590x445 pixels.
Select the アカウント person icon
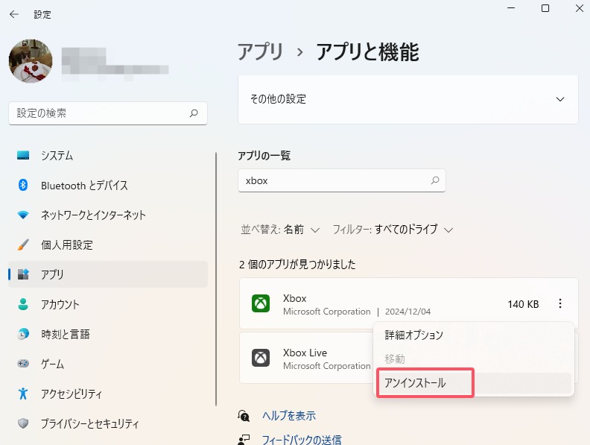click(23, 304)
